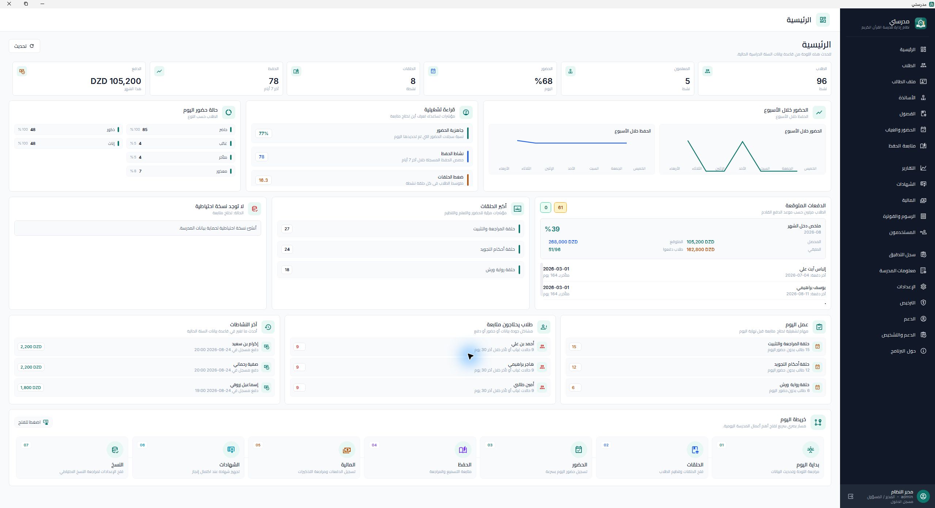Click the سجل التدقيق icon in sidebar
The image size is (935, 508).
tap(923, 254)
